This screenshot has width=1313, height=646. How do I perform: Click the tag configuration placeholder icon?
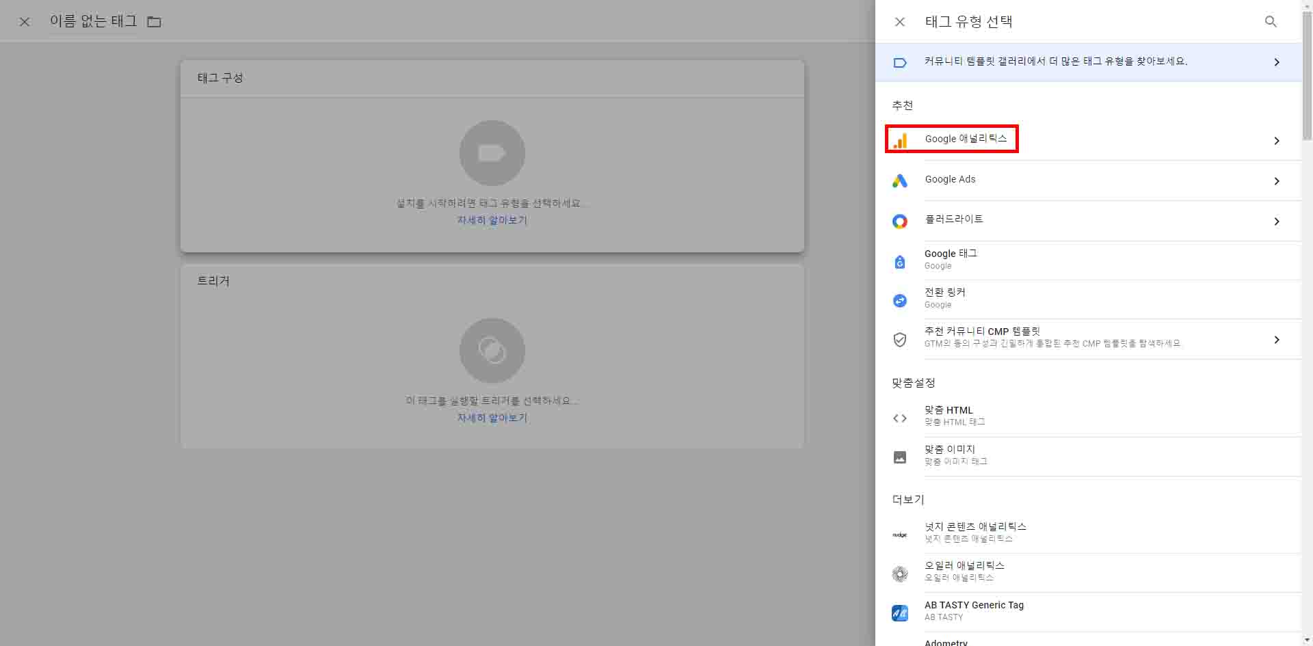click(492, 153)
